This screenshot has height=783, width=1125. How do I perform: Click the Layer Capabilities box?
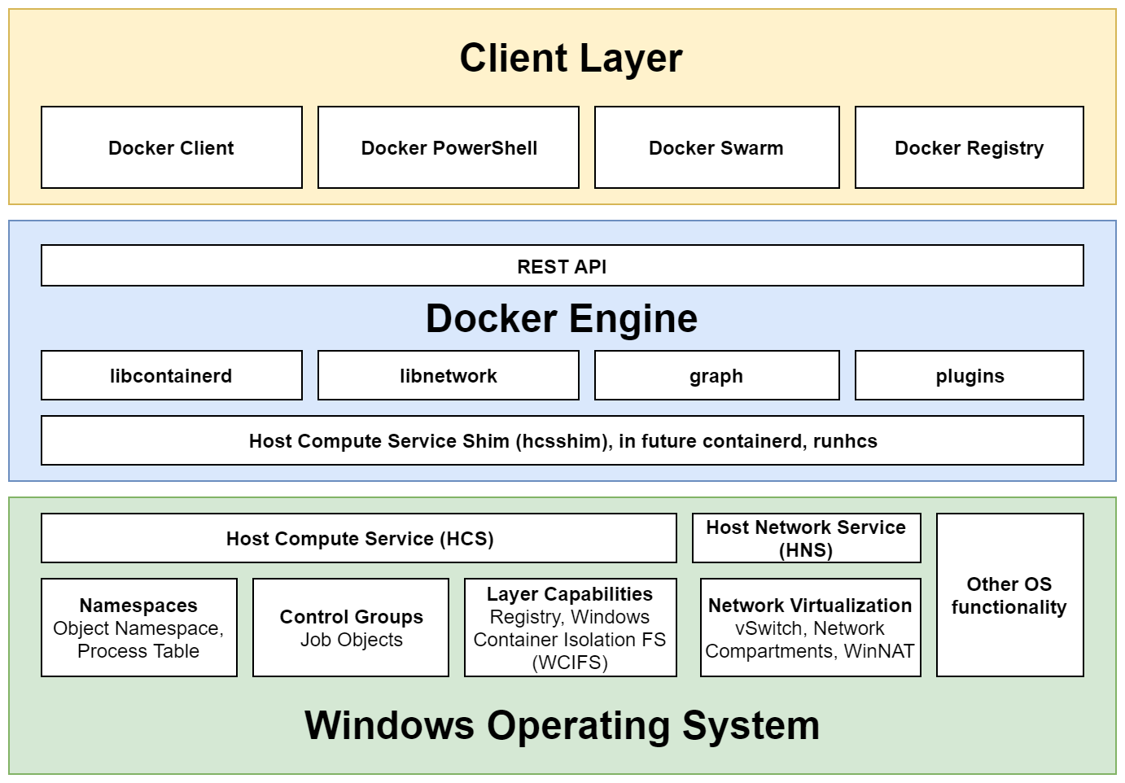571,628
